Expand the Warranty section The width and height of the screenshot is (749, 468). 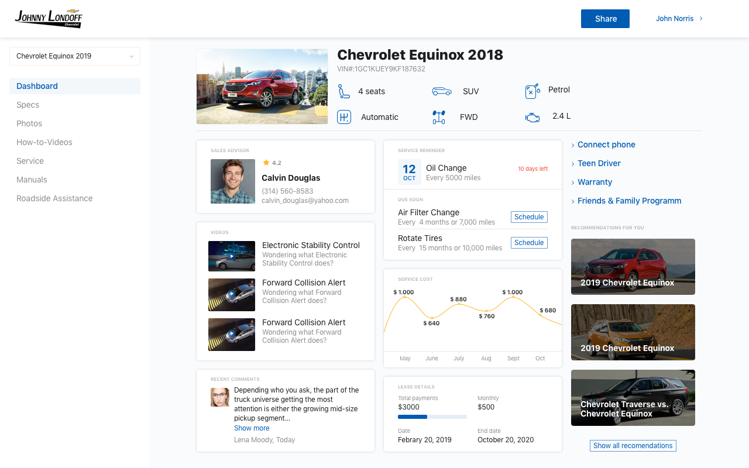[592, 182]
